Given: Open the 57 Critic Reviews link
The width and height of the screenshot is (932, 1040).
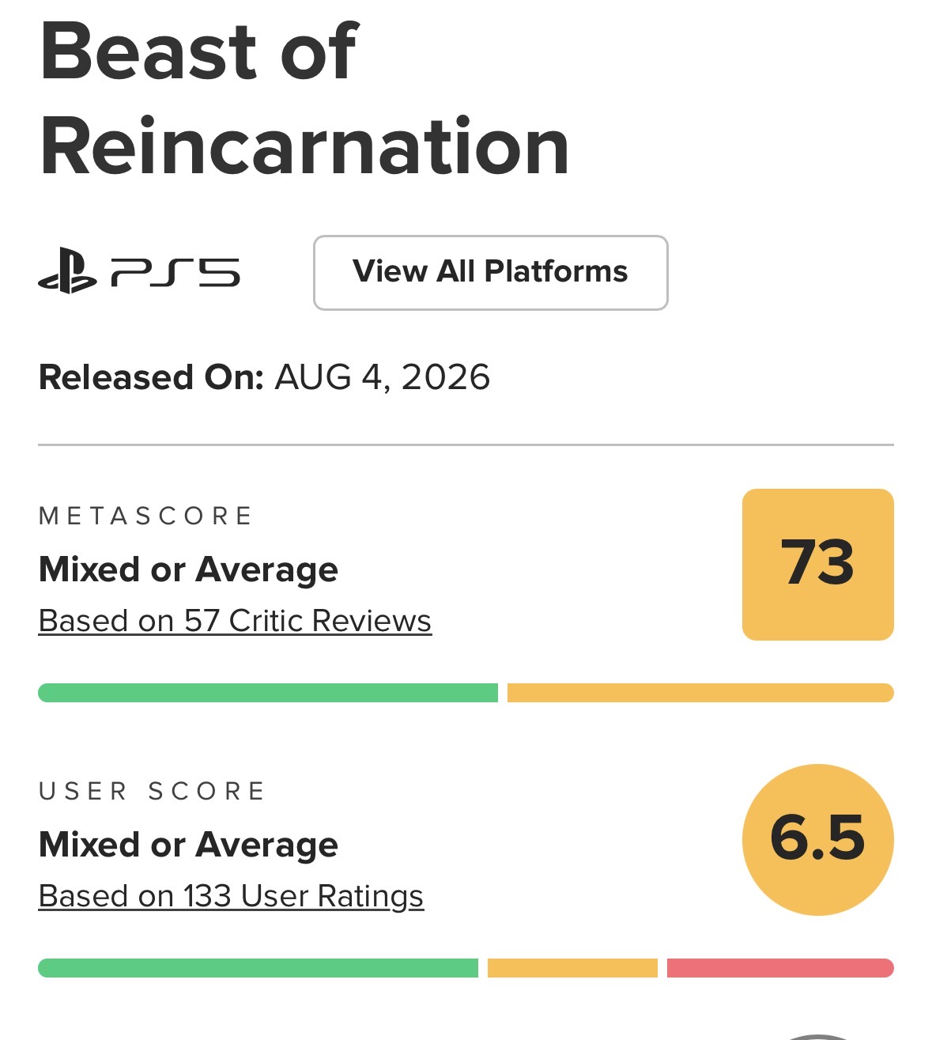Looking at the screenshot, I should point(235,621).
